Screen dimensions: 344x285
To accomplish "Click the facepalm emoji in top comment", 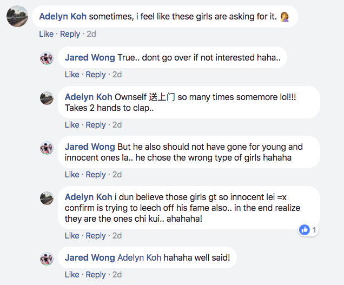I will coord(285,17).
